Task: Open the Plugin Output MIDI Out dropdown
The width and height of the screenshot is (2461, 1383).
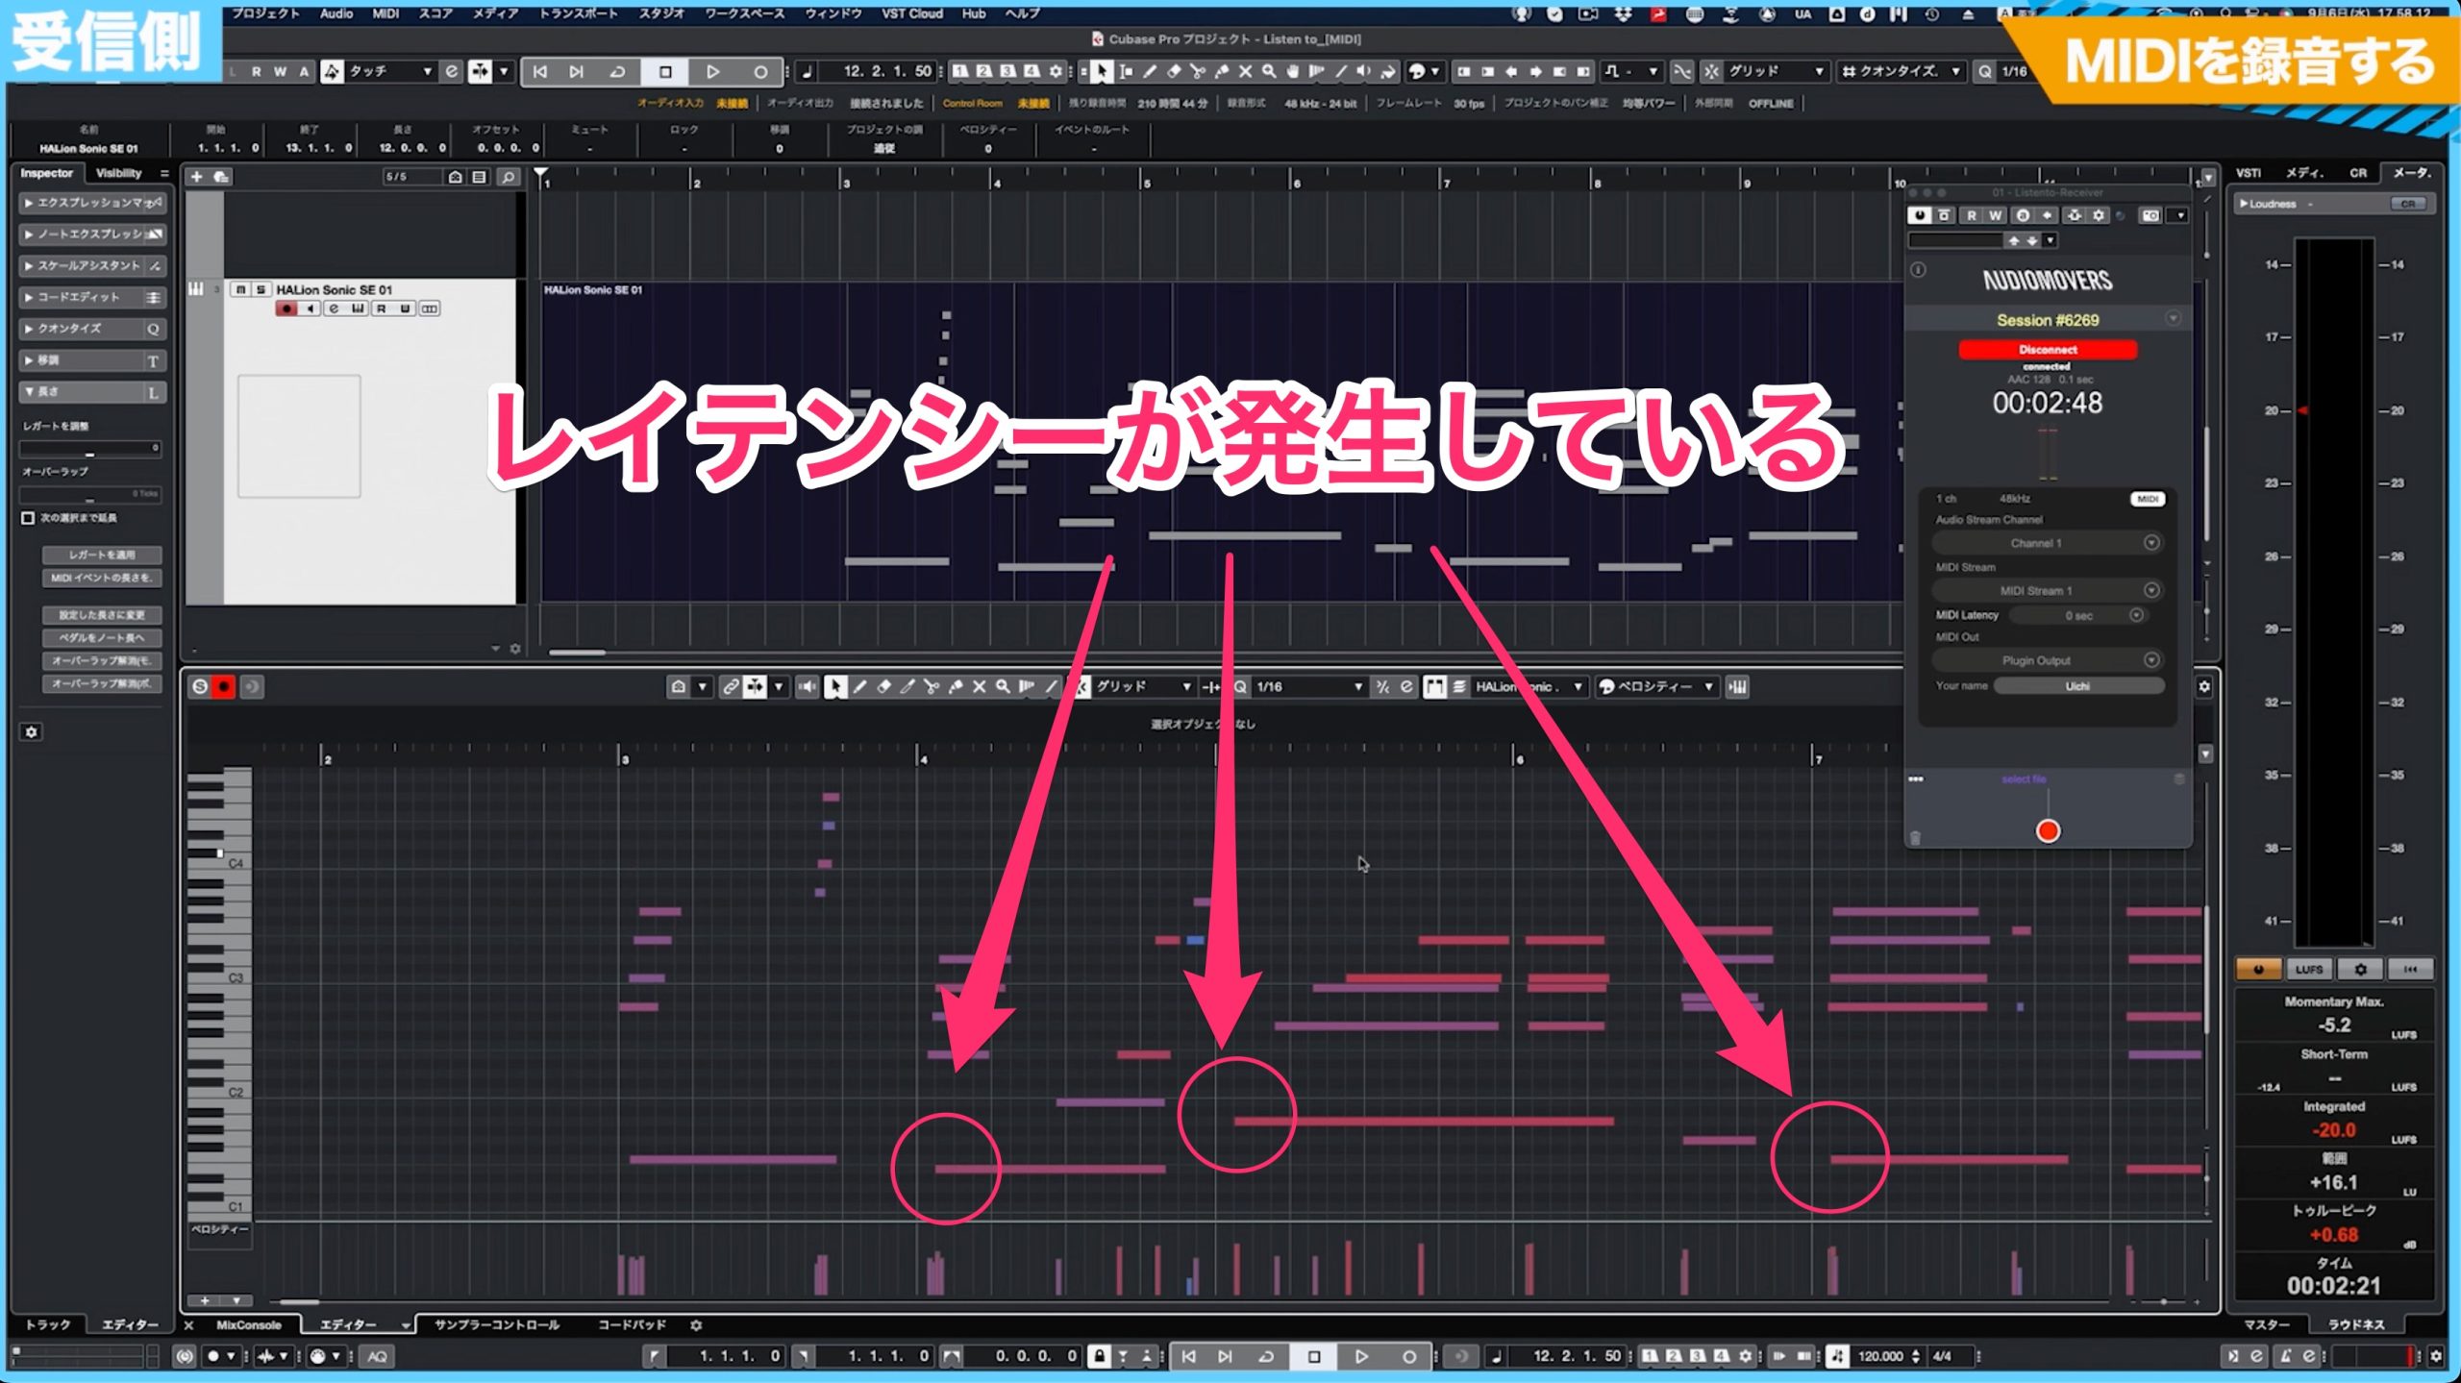Action: [2047, 660]
